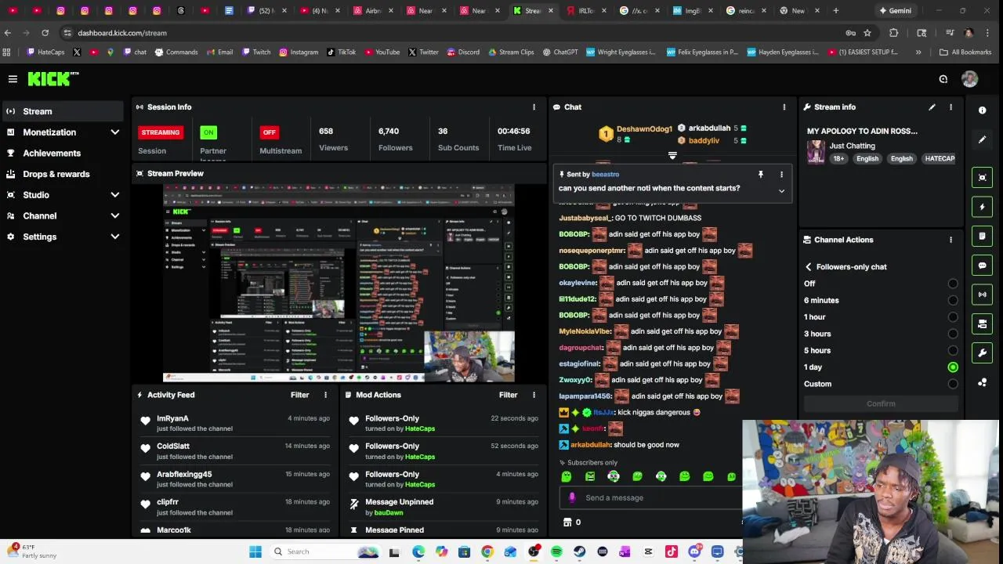This screenshot has width=1003, height=564.
Task: Open All Bookmarks folder
Action: (965, 52)
